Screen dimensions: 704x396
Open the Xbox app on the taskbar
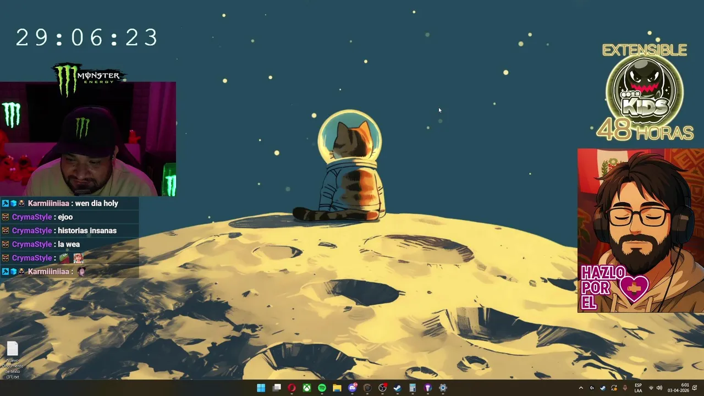coord(307,388)
